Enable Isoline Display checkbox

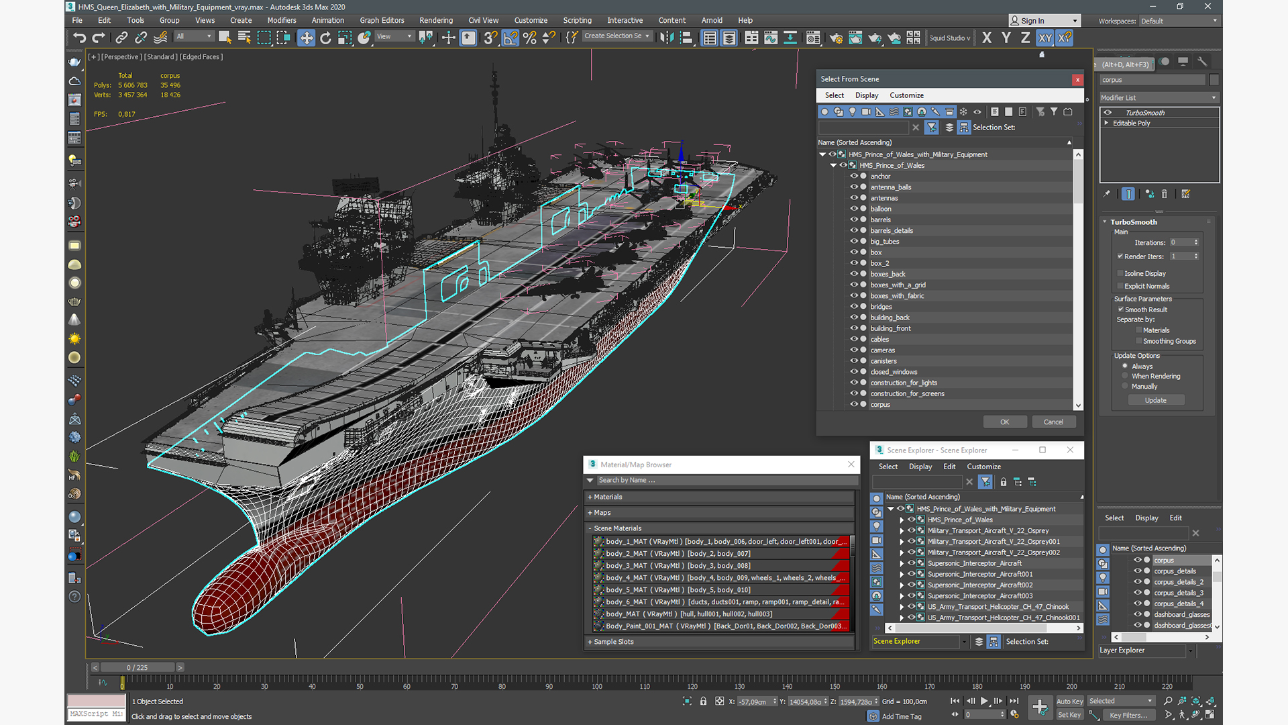pyautogui.click(x=1120, y=273)
